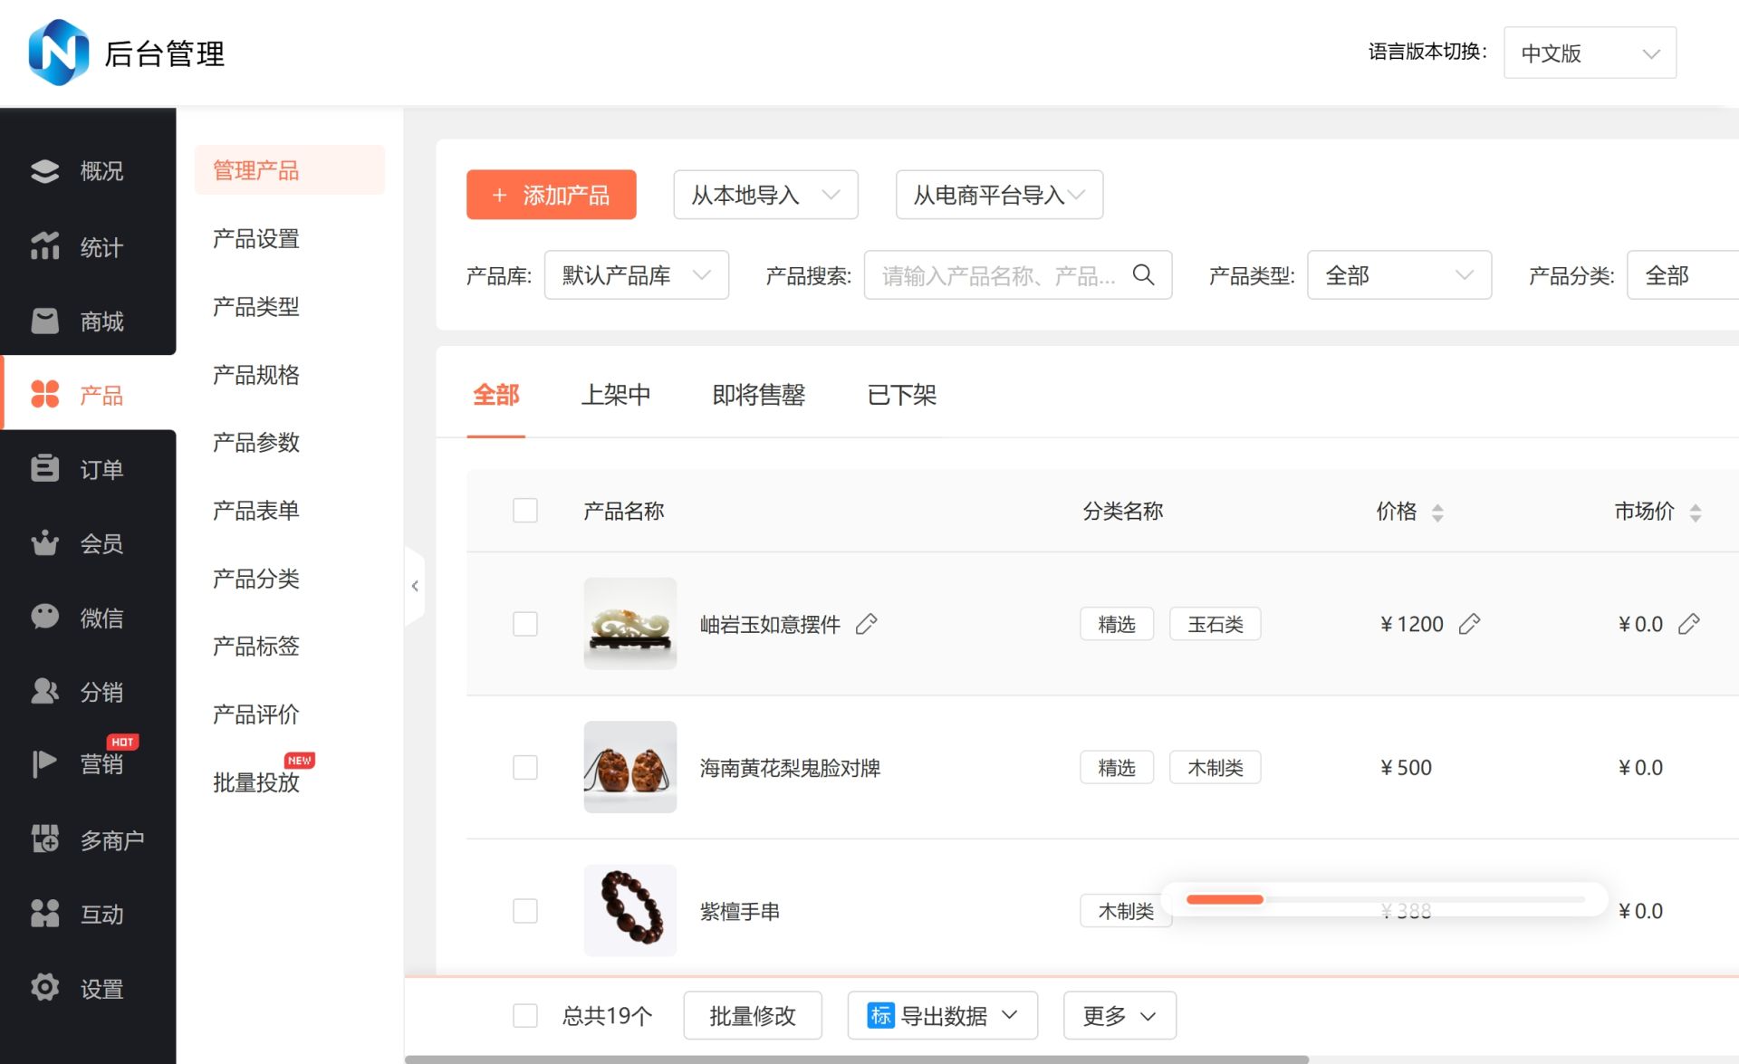
Task: Expand the 从本地导入 dropdown
Action: pos(765,195)
